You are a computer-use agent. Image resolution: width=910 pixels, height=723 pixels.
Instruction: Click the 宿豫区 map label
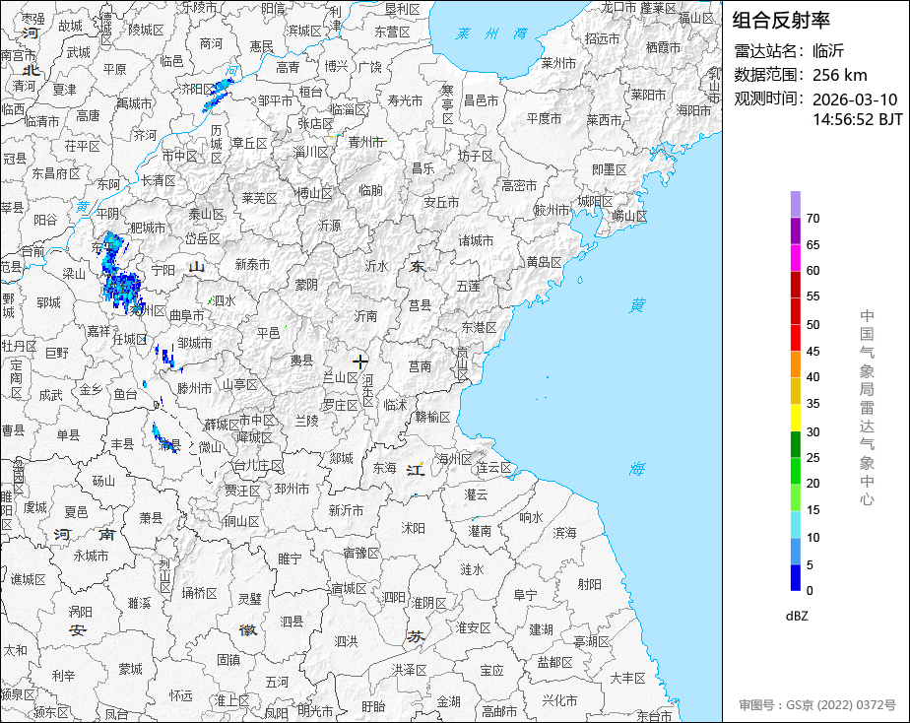[x=361, y=553]
